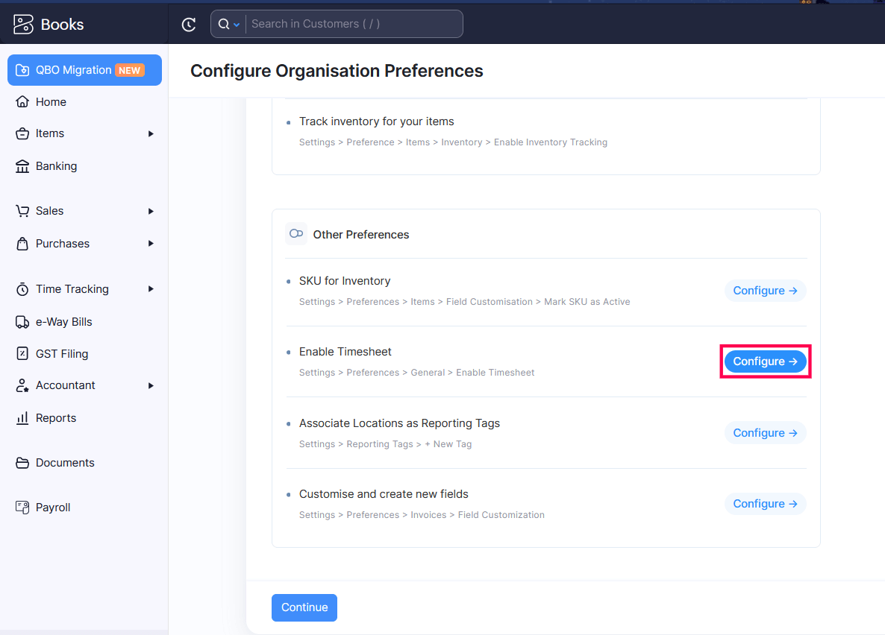Click the Payroll icon in sidebar
The width and height of the screenshot is (885, 635).
point(22,508)
